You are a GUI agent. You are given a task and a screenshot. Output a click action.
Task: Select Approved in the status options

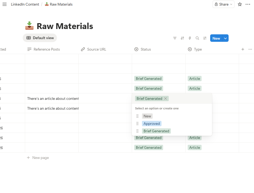(x=152, y=124)
